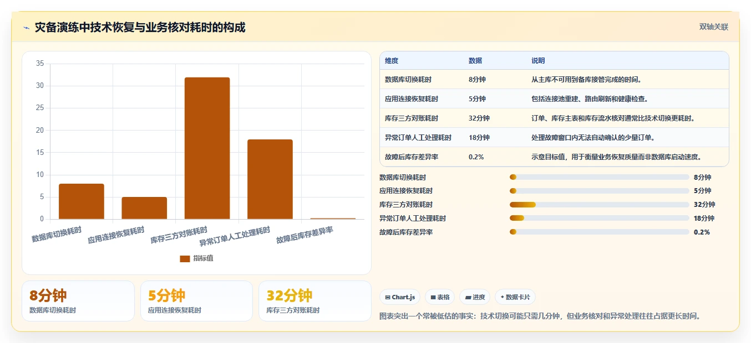Click the 应用连接恢复耗时 cell in the table
Screen dimensions: 751x343
412,99
